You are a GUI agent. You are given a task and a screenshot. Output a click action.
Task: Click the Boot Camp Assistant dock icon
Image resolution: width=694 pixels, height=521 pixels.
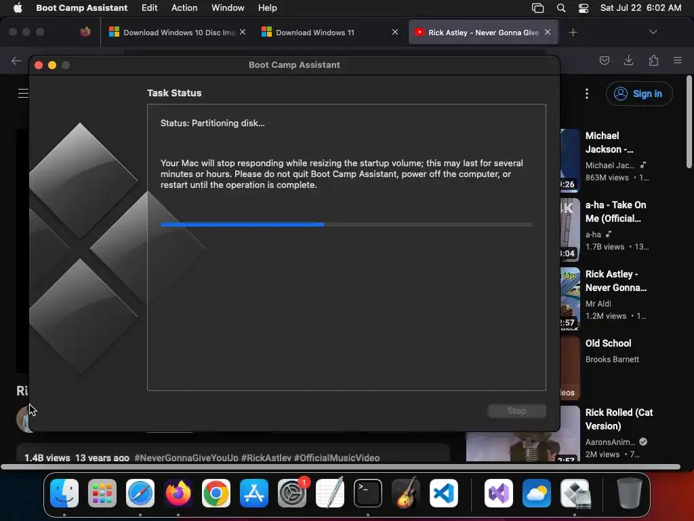click(575, 493)
